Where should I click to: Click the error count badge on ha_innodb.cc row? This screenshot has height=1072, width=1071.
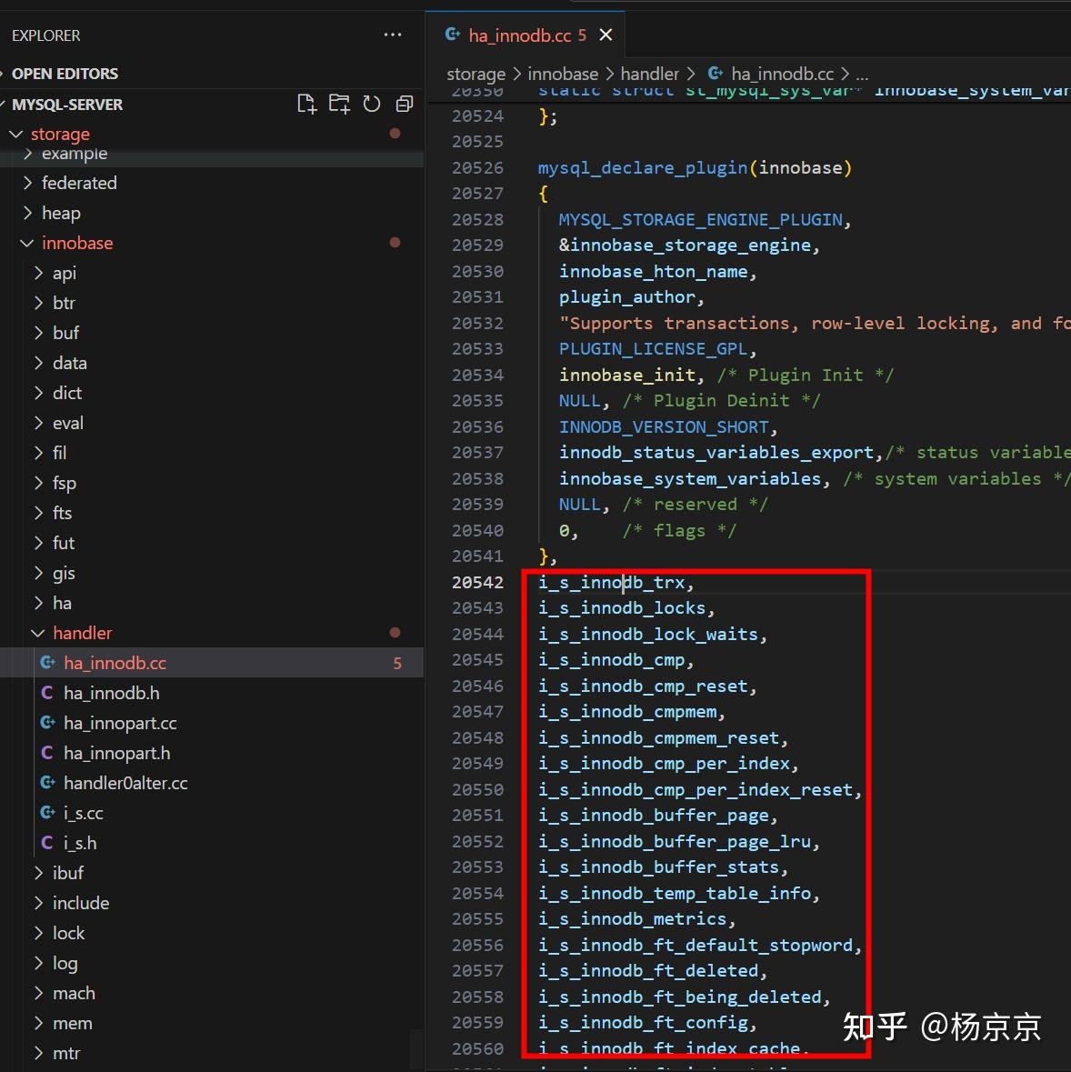(397, 663)
